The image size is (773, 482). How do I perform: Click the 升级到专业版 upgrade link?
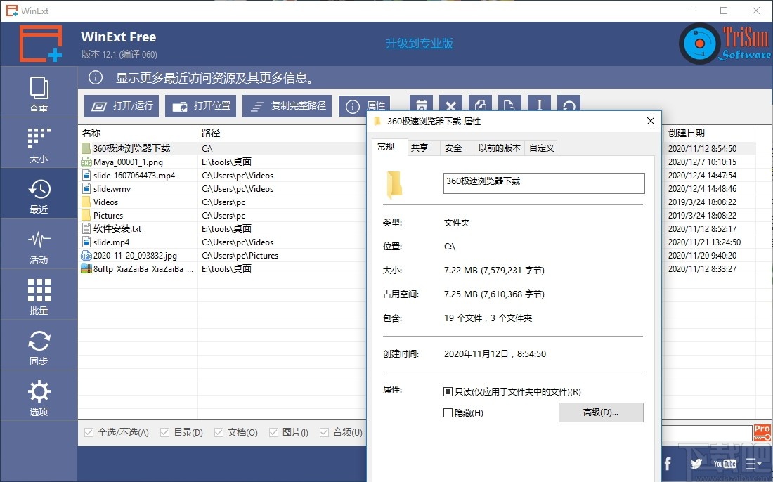(x=419, y=43)
